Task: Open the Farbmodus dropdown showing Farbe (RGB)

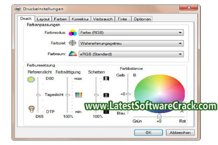Action: pyautogui.click(x=131, y=33)
